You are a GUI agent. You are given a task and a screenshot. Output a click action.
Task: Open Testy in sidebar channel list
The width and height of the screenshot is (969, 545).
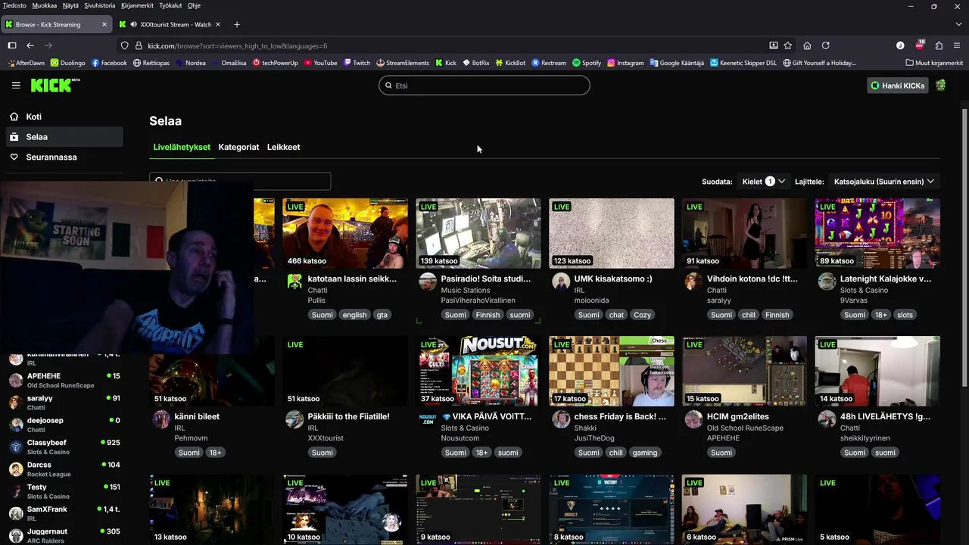coord(64,491)
